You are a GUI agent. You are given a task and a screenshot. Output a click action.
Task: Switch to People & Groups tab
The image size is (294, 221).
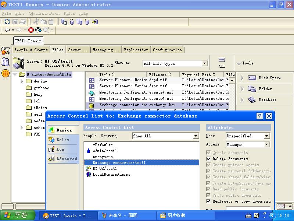pos(31,50)
